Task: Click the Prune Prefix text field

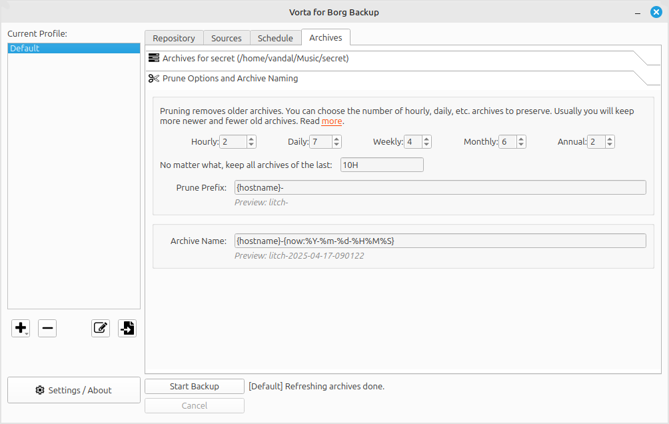Action: tap(440, 187)
